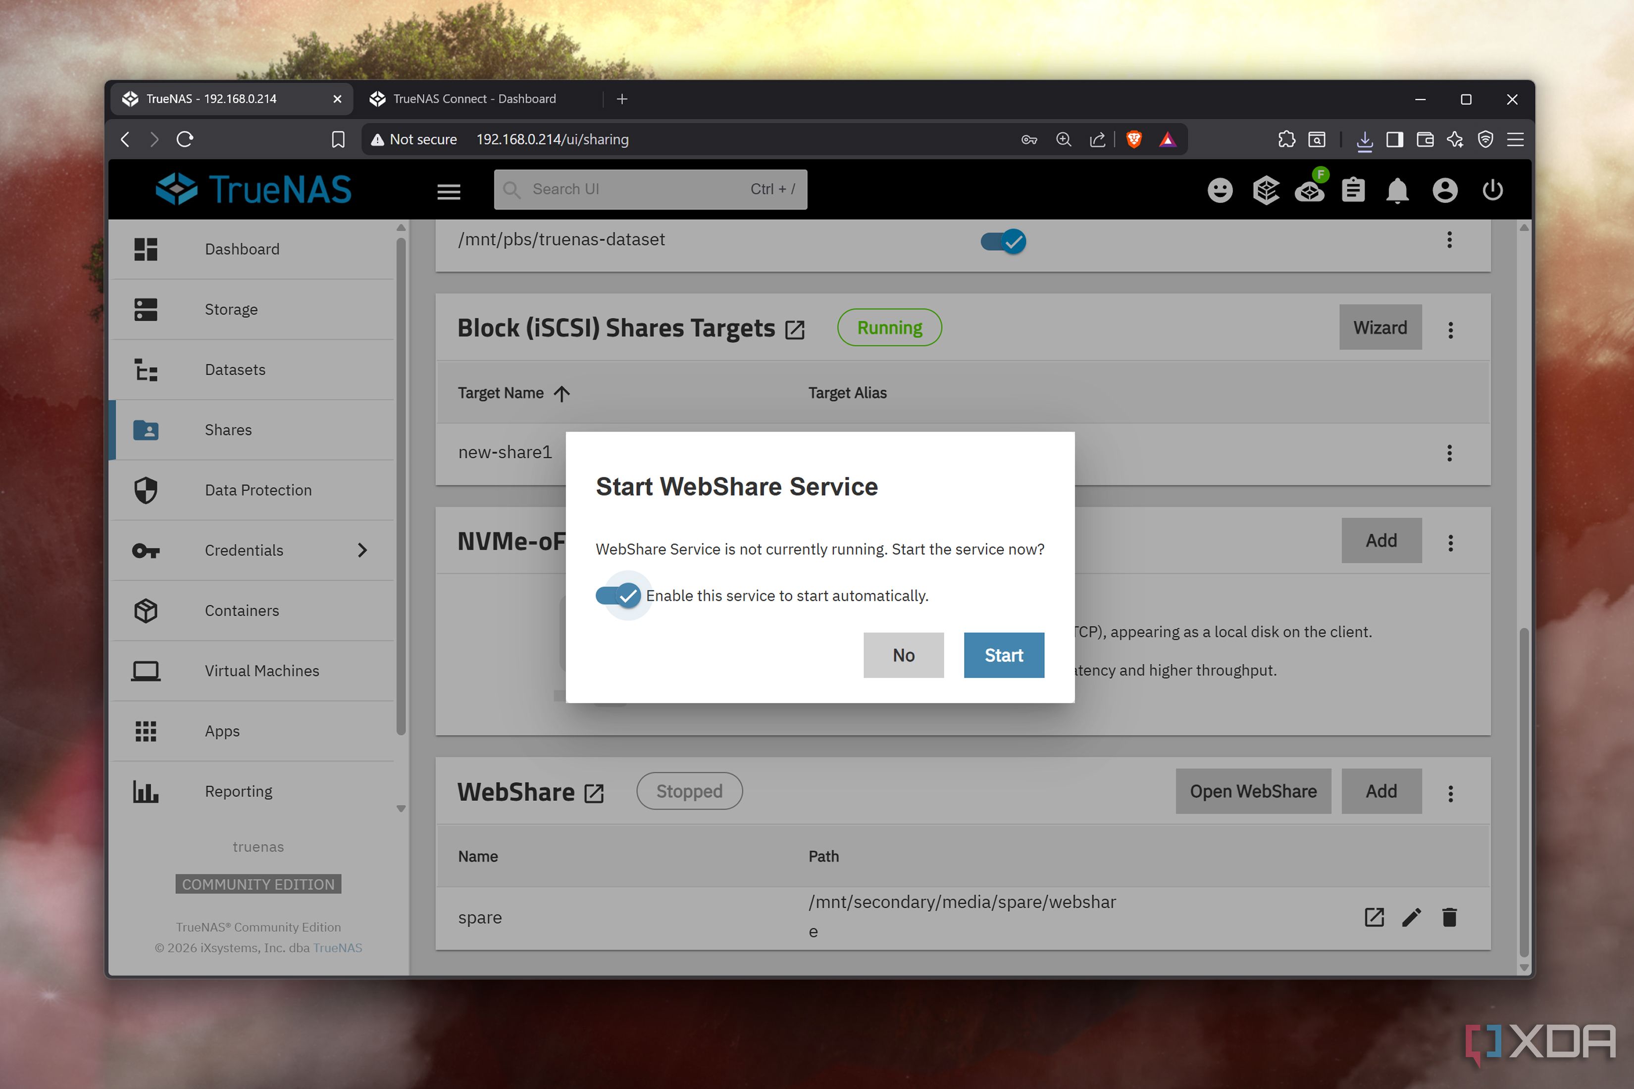Go to Datasets in the sidebar

click(252, 369)
